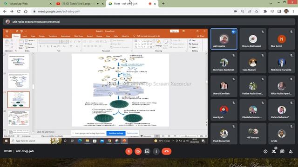Screen dimensions: 298x167
Task: Click the zoom magnifier icon in address bar
Action: coord(243,11)
